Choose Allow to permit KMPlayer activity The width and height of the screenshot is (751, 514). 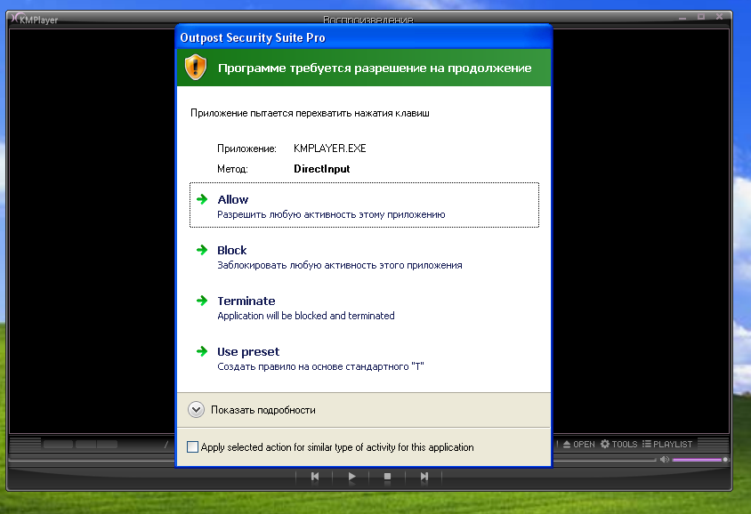364,205
